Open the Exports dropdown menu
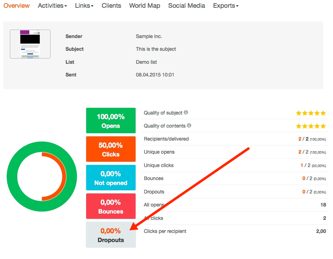This screenshot has width=333, height=259. (226, 6)
